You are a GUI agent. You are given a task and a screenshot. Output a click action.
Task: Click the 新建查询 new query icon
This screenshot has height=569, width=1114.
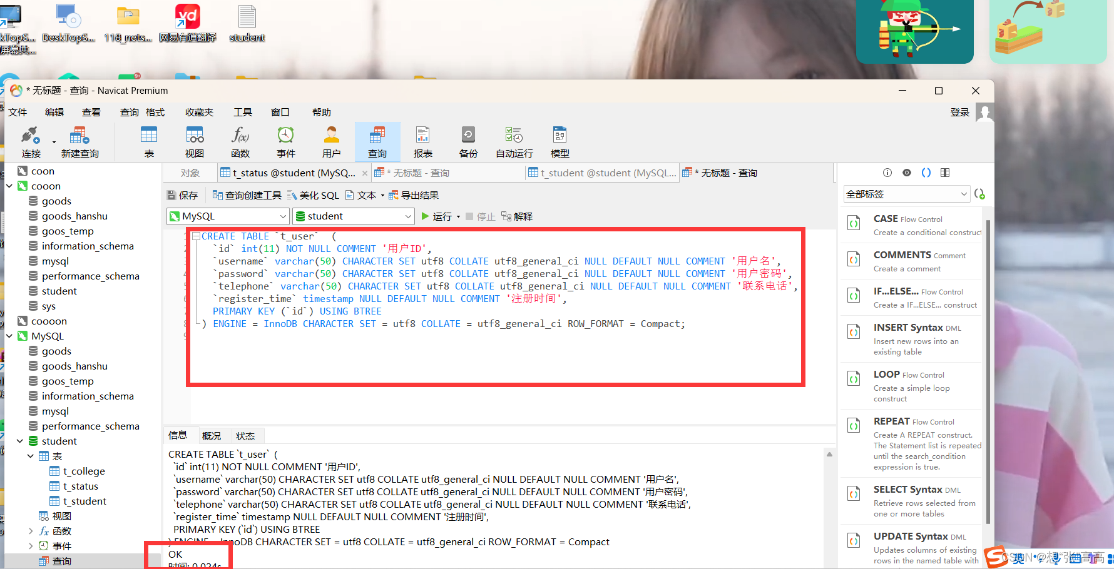pos(79,141)
